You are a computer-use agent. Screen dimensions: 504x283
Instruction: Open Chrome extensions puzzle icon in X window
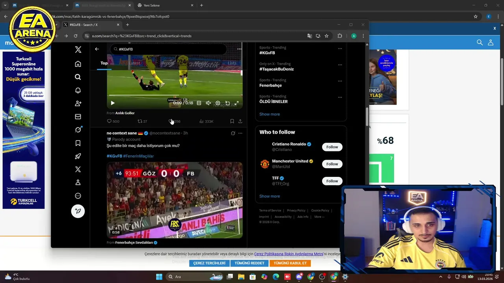coord(340,36)
